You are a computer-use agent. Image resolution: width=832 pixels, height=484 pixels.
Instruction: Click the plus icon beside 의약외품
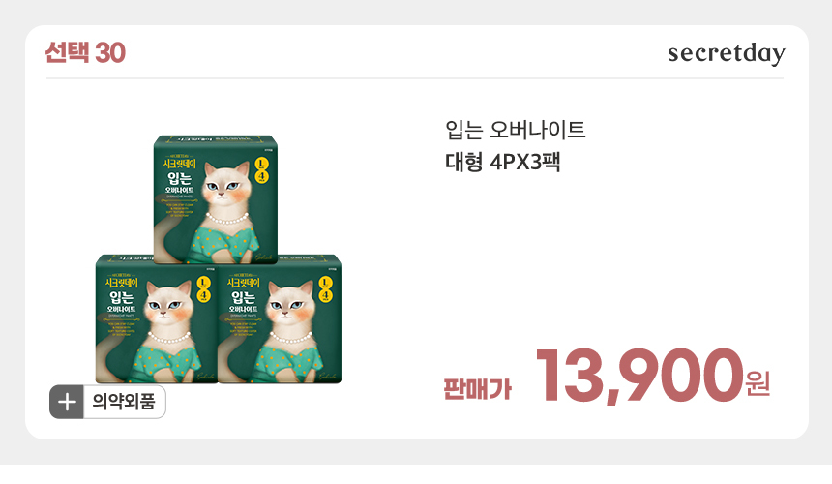[67, 402]
